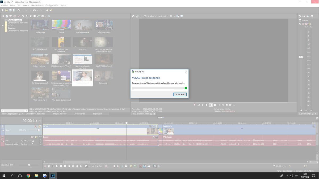Click the Stop button under video preview

215,105
